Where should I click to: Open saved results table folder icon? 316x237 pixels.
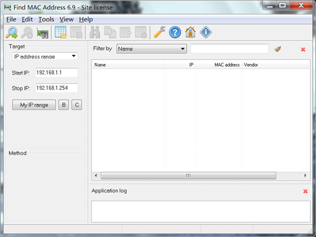(61, 32)
